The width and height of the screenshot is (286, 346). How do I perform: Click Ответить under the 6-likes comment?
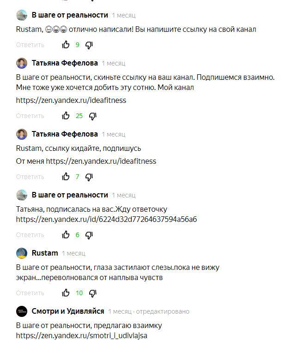pos(30,235)
